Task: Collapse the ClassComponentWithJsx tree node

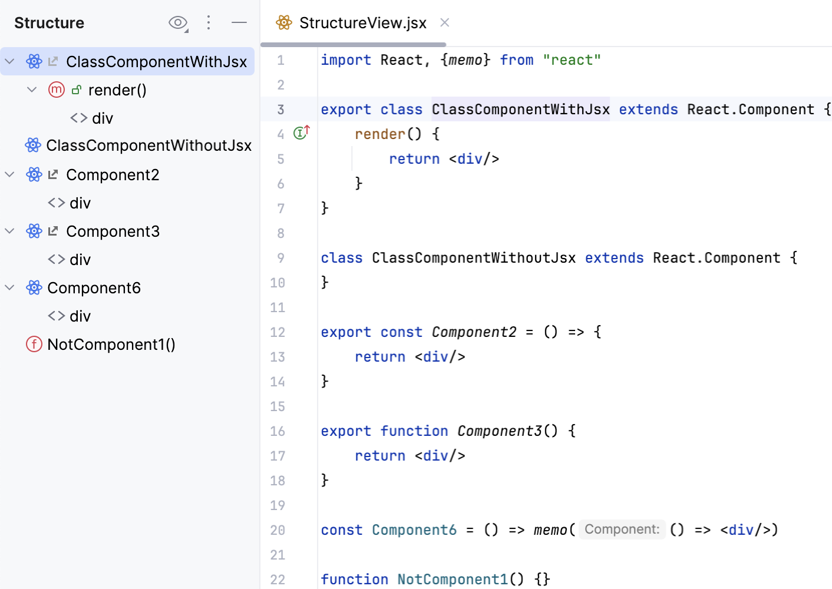Action: click(9, 61)
